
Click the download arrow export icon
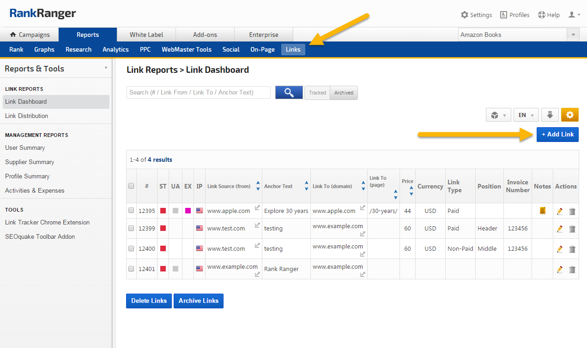click(550, 115)
